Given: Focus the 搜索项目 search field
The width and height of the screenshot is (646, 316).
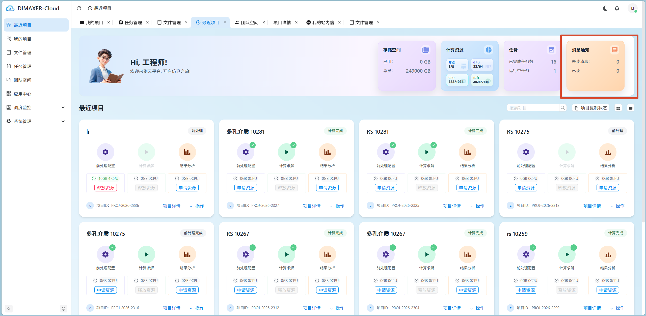Looking at the screenshot, I should [x=533, y=108].
